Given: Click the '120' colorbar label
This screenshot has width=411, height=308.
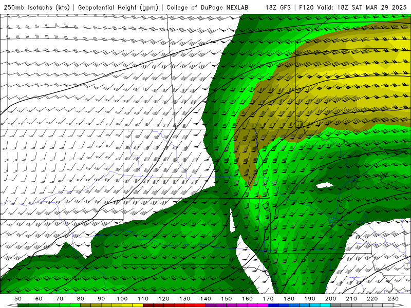Looking at the screenshot, I should click(x=164, y=299).
